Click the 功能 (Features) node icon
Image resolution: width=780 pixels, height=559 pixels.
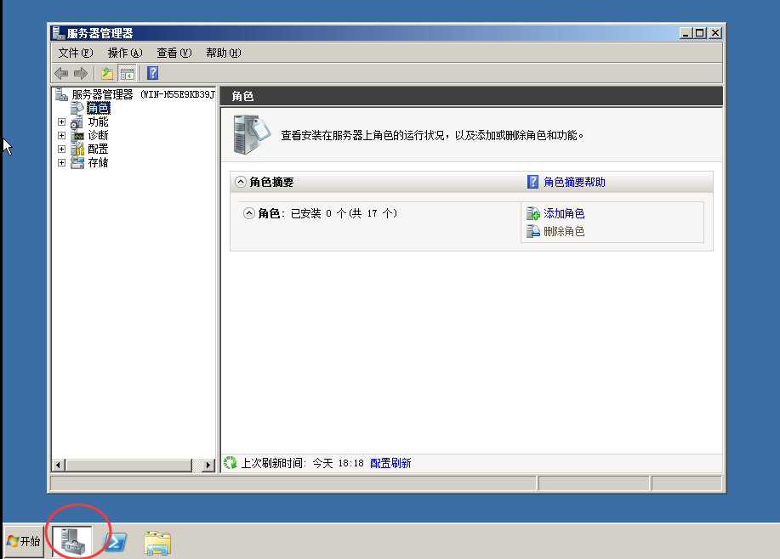pos(77,121)
